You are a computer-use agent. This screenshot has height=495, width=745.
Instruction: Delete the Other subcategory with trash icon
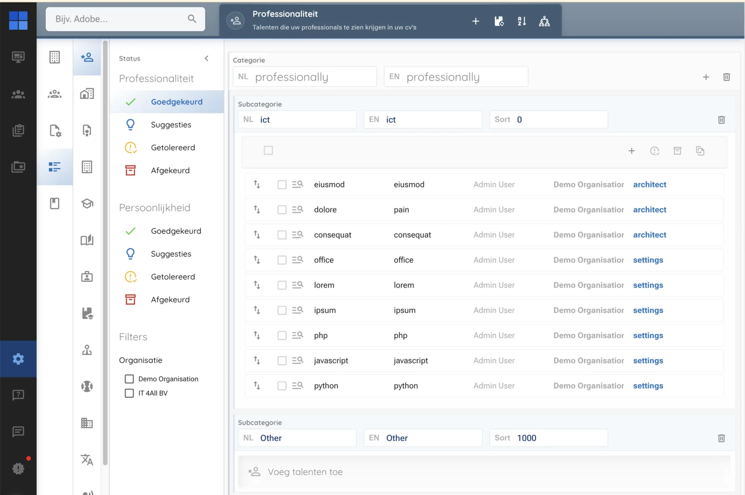pos(721,438)
